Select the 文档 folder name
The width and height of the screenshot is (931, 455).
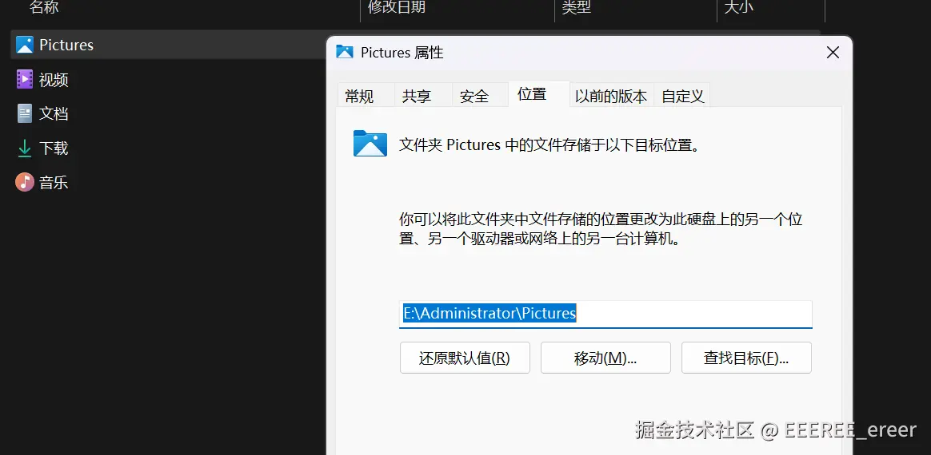click(54, 113)
